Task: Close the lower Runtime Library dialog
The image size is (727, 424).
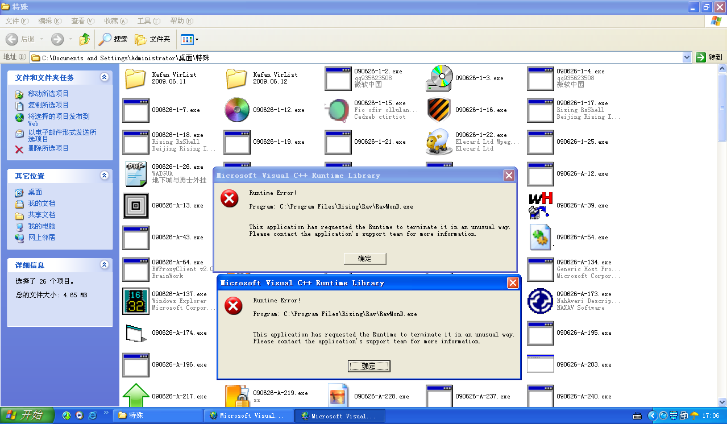Action: click(x=513, y=283)
